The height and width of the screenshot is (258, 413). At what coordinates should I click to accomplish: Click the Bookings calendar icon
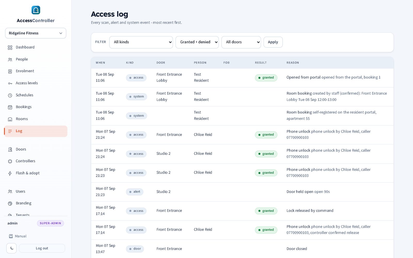(10, 107)
